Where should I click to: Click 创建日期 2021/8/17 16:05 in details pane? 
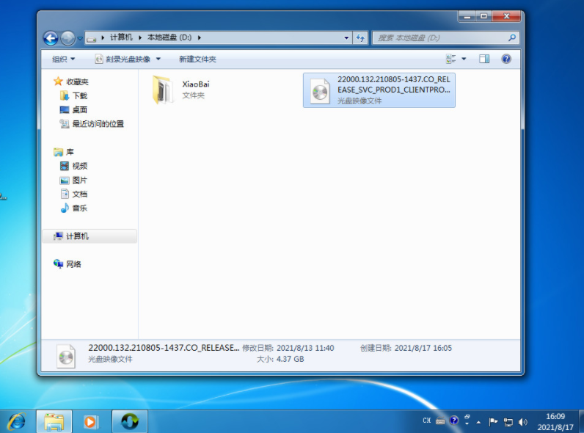coord(406,348)
